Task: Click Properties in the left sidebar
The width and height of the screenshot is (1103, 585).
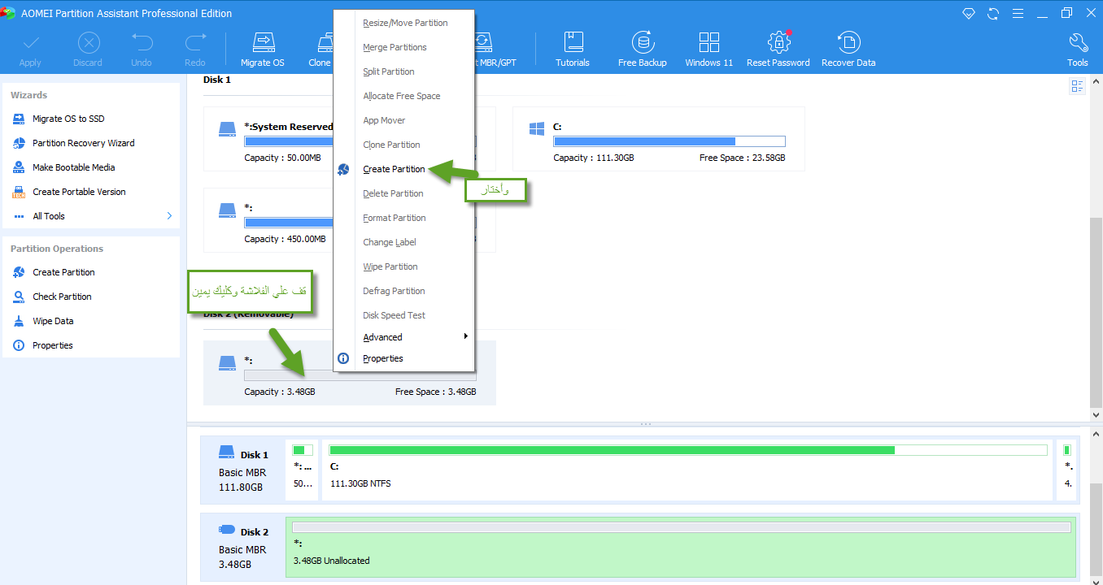Action: tap(52, 345)
